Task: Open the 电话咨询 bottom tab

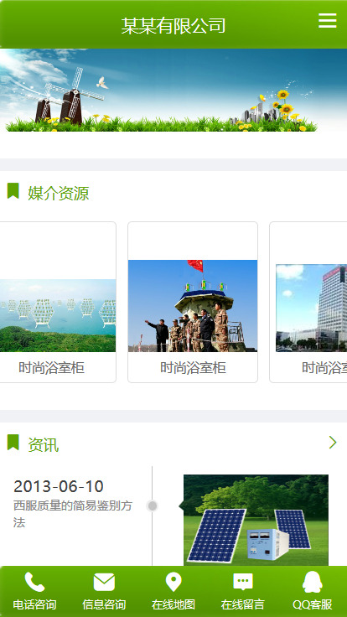Action: [x=34, y=604]
